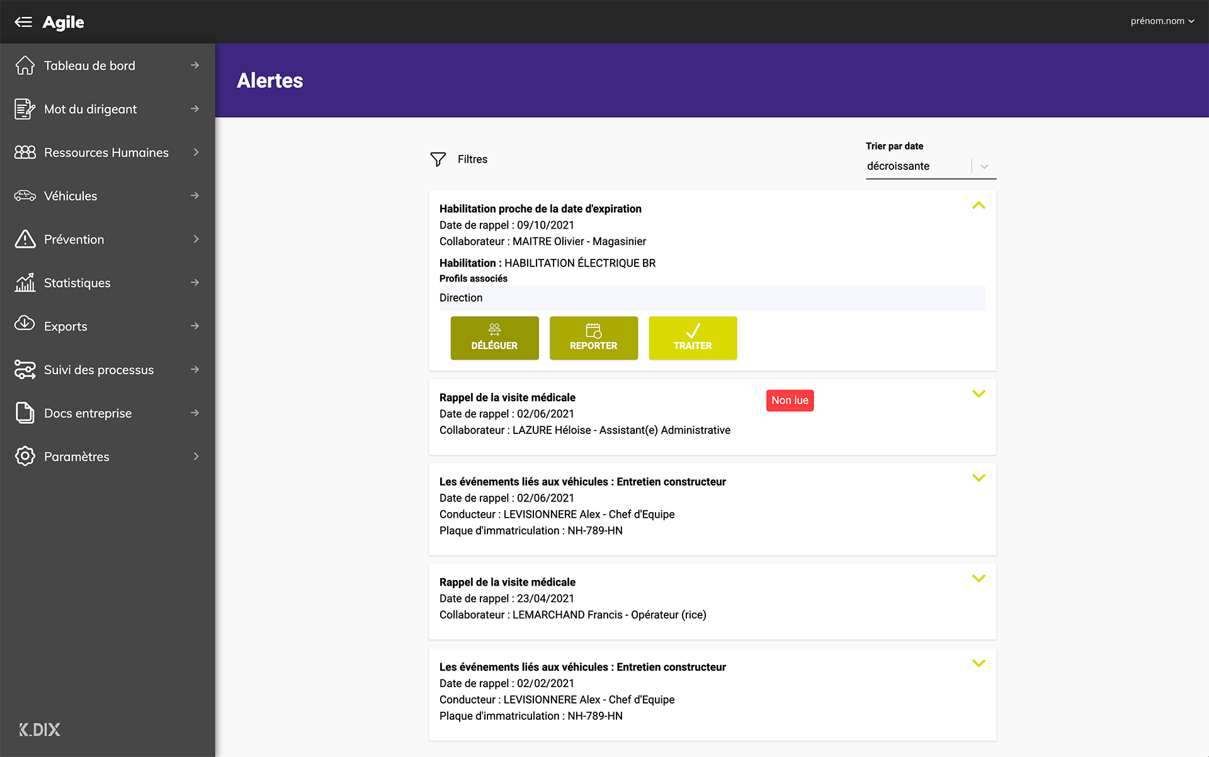
Task: Click the Docs entreprise arrow
Action: [x=195, y=413]
